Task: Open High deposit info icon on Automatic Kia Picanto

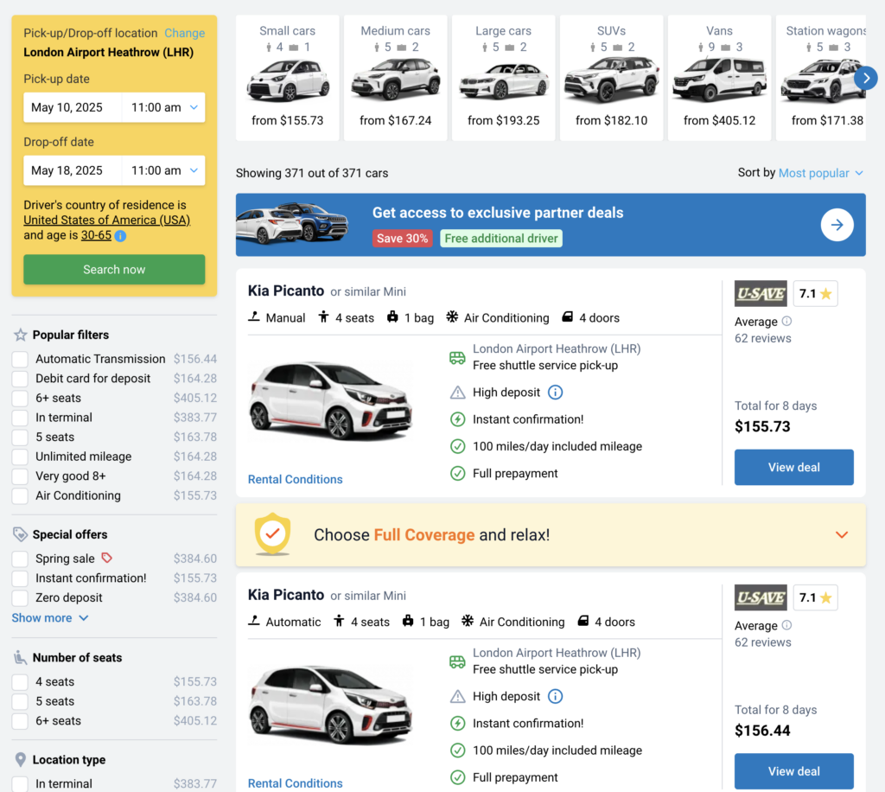Action: [x=556, y=696]
